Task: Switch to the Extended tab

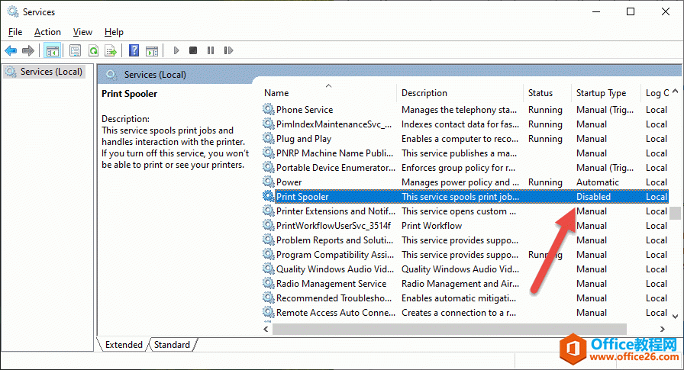Action: pos(124,345)
